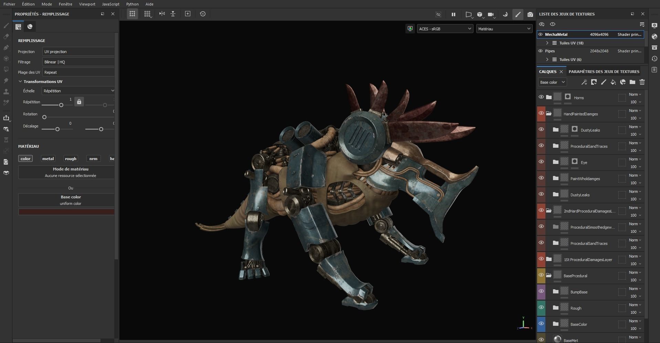Viewport: 660px width, 343px height.
Task: Enable horizontal symmetry mirror icon
Action: pyautogui.click(x=162, y=14)
